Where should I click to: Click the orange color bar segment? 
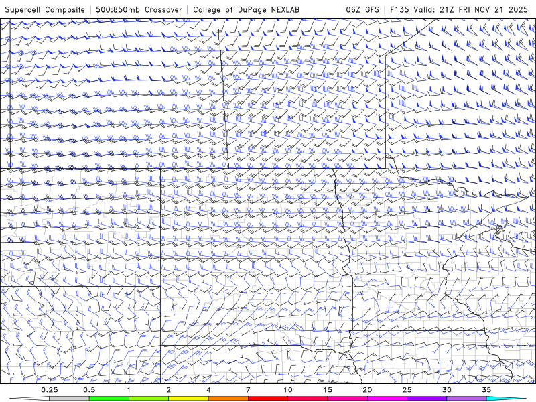tap(228, 399)
